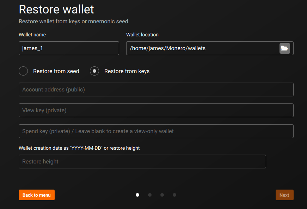Click the Wallet location label

pos(142,35)
